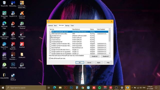Sort by the Status column header
The width and height of the screenshot is (160, 90).
[93, 29]
